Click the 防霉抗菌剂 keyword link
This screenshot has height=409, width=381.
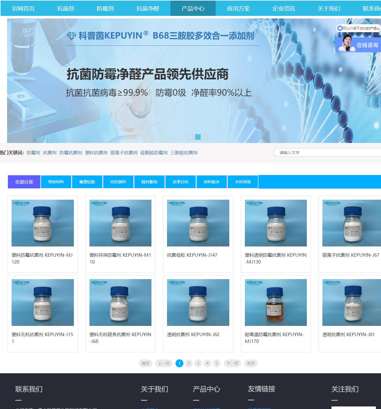71,153
